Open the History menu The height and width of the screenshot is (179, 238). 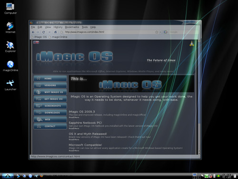pyautogui.click(x=58, y=27)
